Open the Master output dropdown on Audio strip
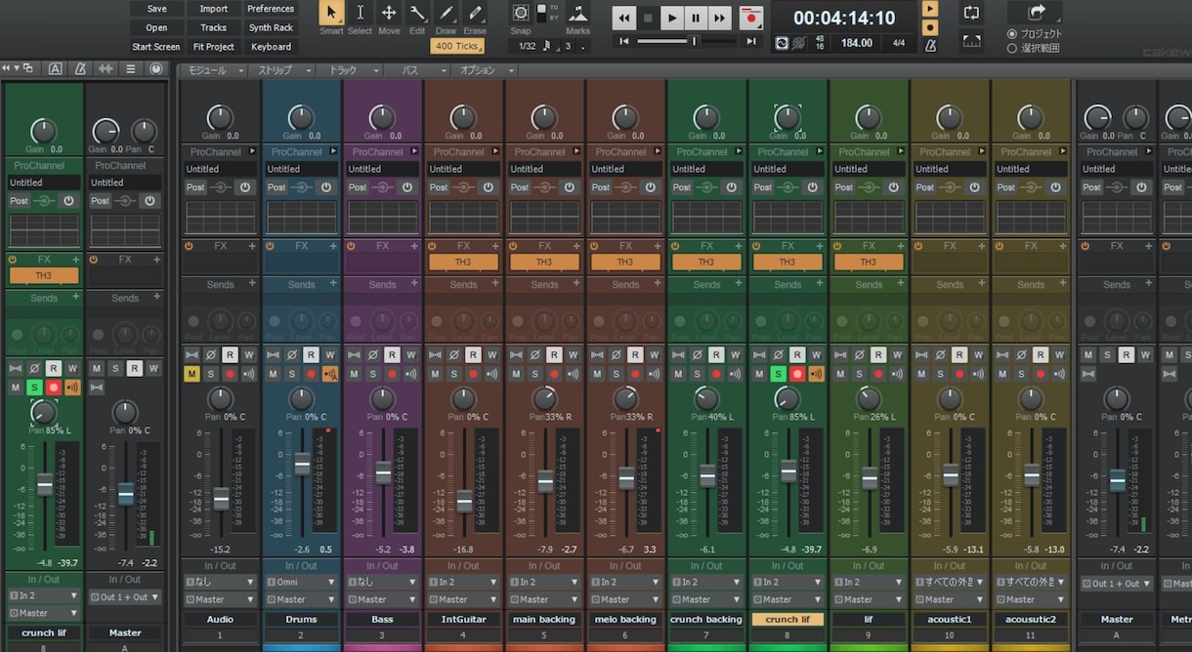Viewport: 1192px width, 652px height. [x=221, y=599]
